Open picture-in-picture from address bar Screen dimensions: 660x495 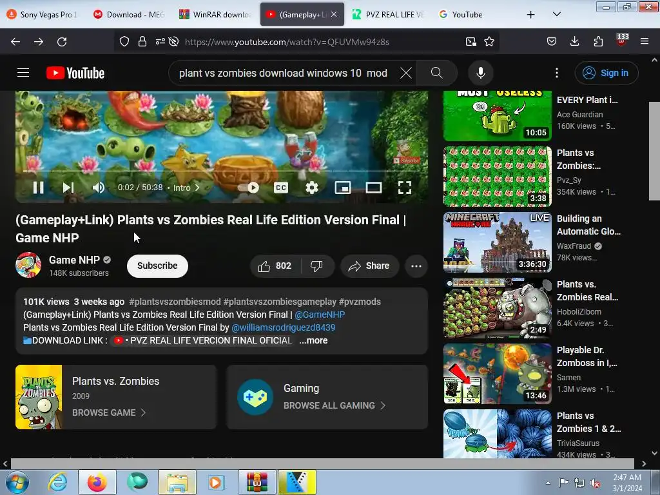[471, 42]
